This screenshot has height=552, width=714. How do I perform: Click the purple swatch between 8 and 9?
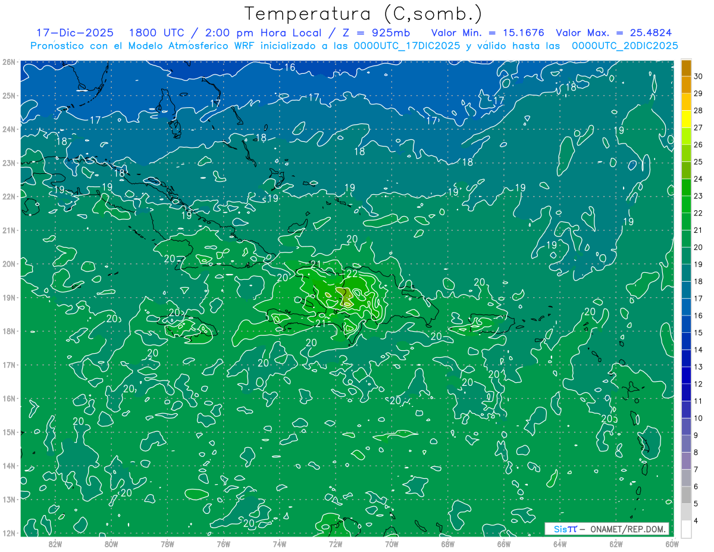(x=686, y=444)
